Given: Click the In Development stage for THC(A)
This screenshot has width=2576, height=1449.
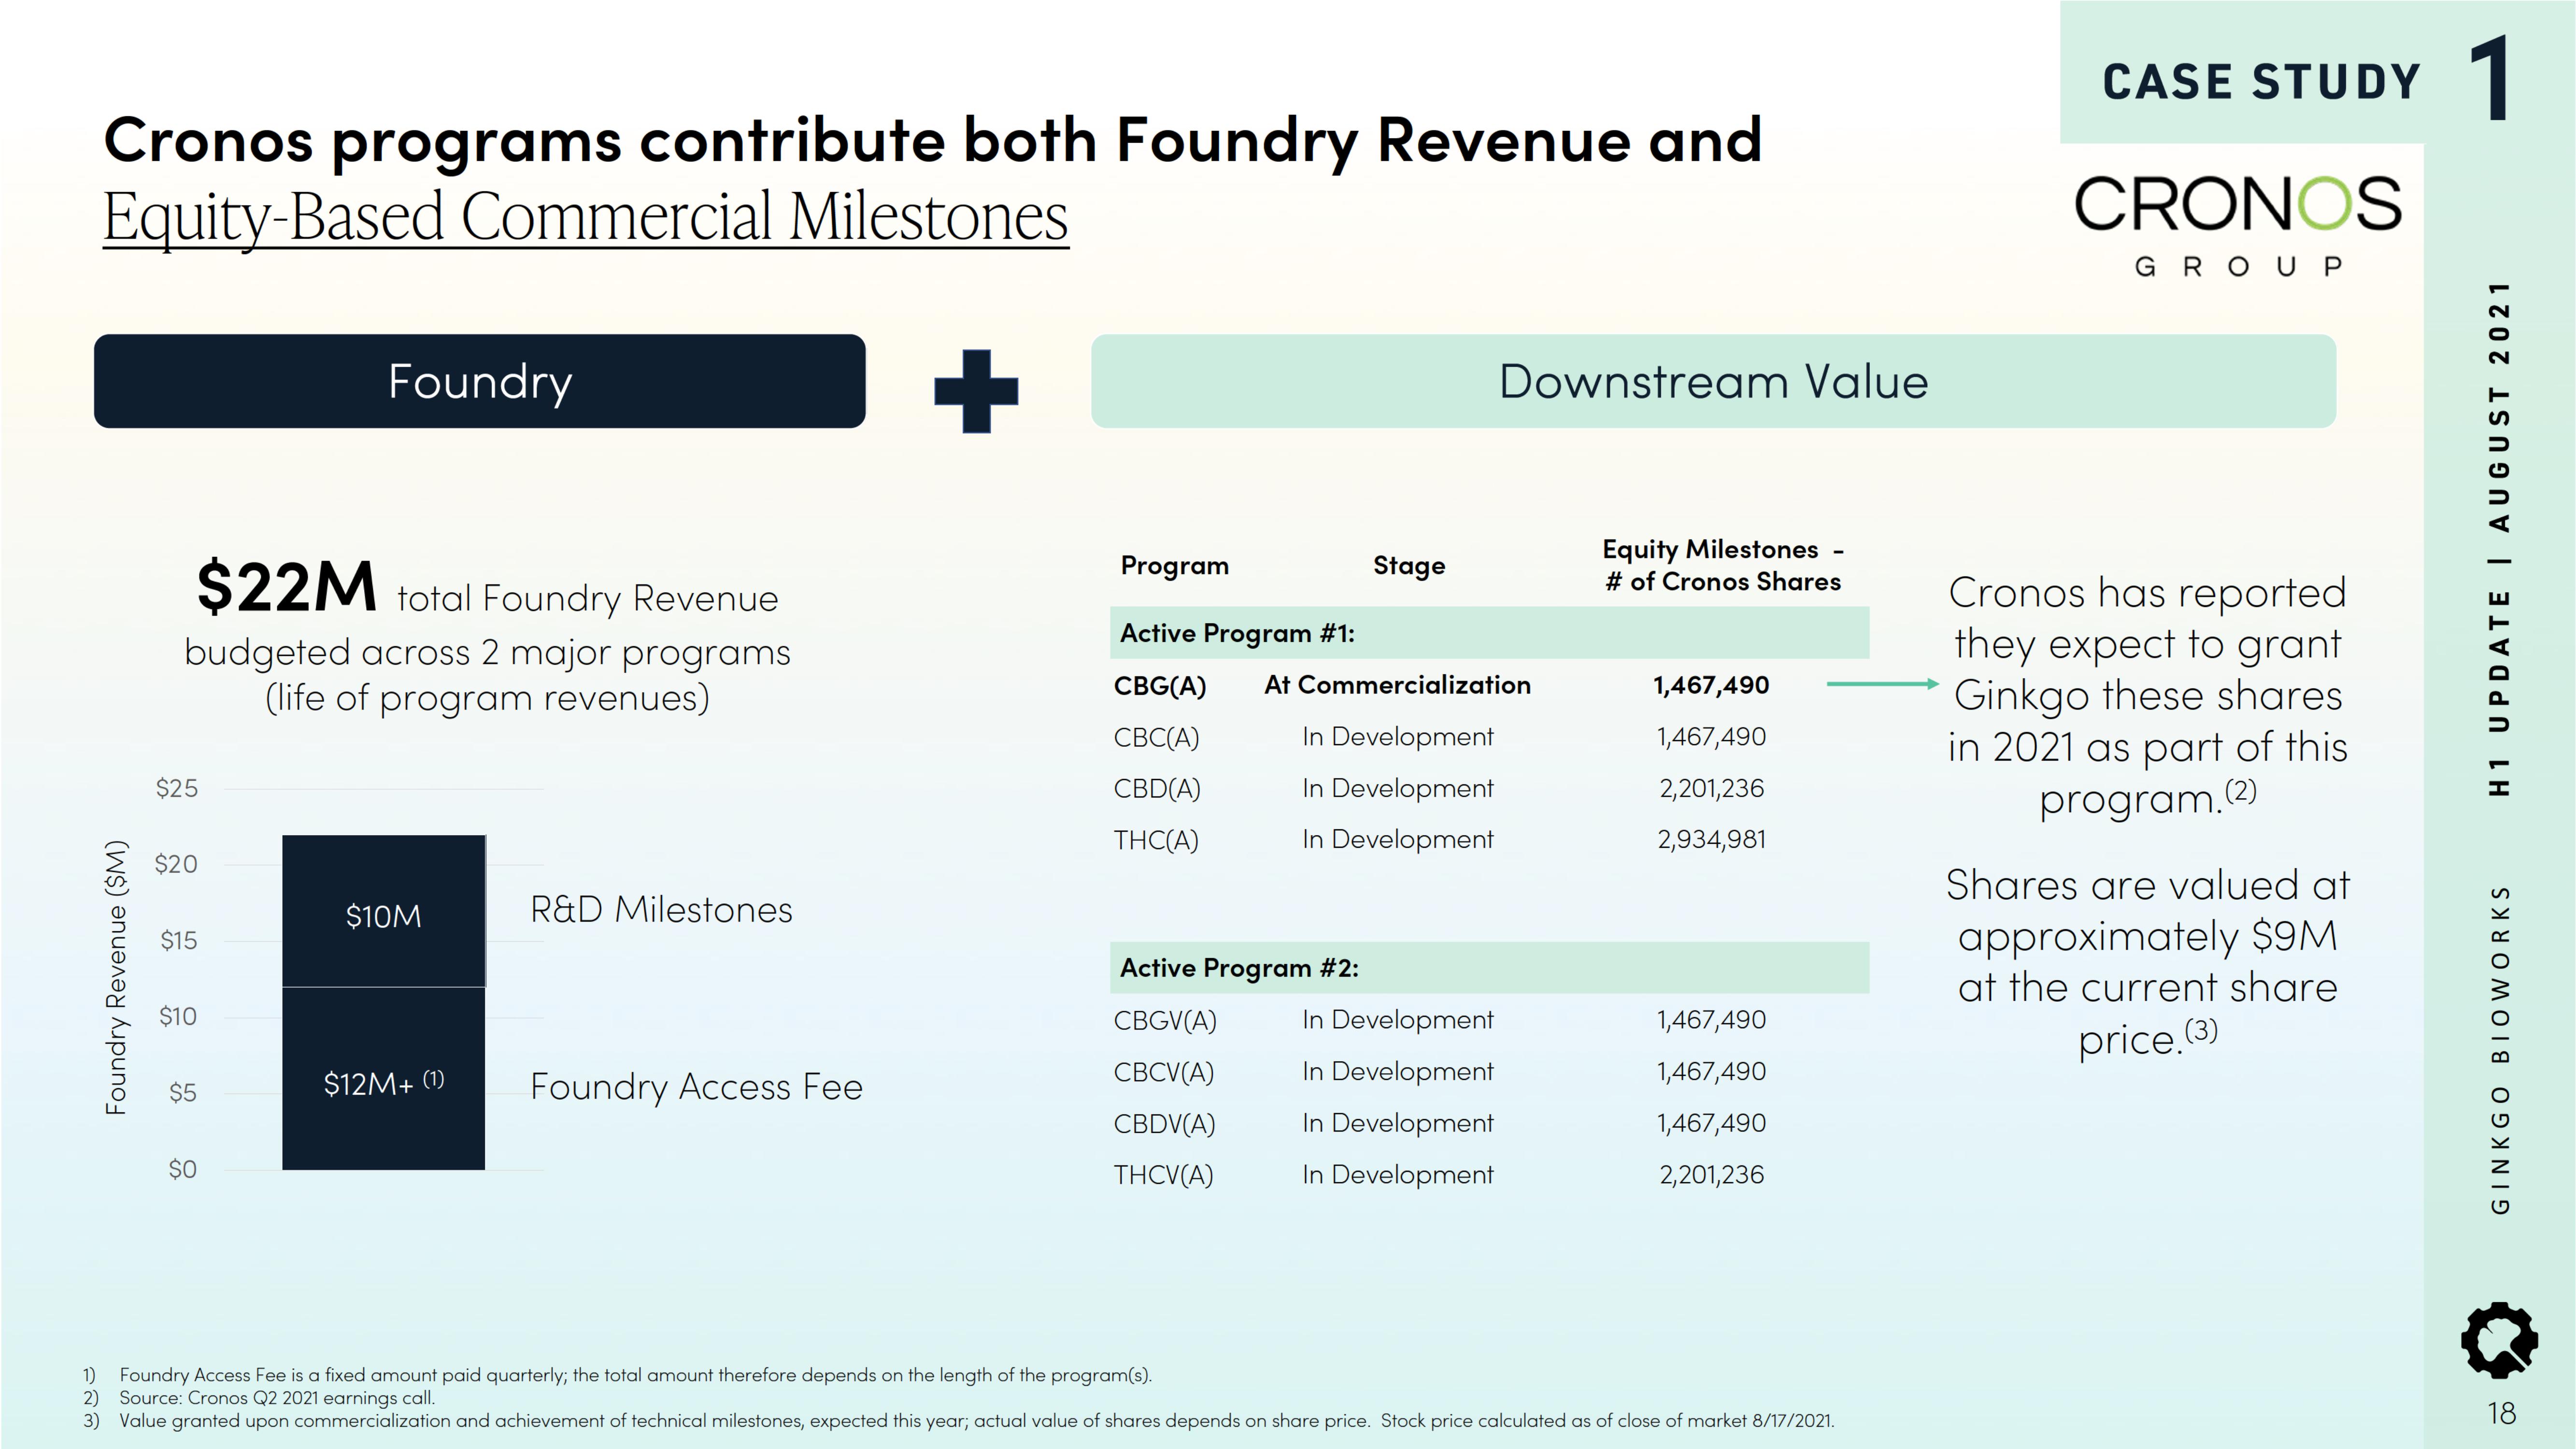Looking at the screenshot, I should pyautogui.click(x=1397, y=840).
